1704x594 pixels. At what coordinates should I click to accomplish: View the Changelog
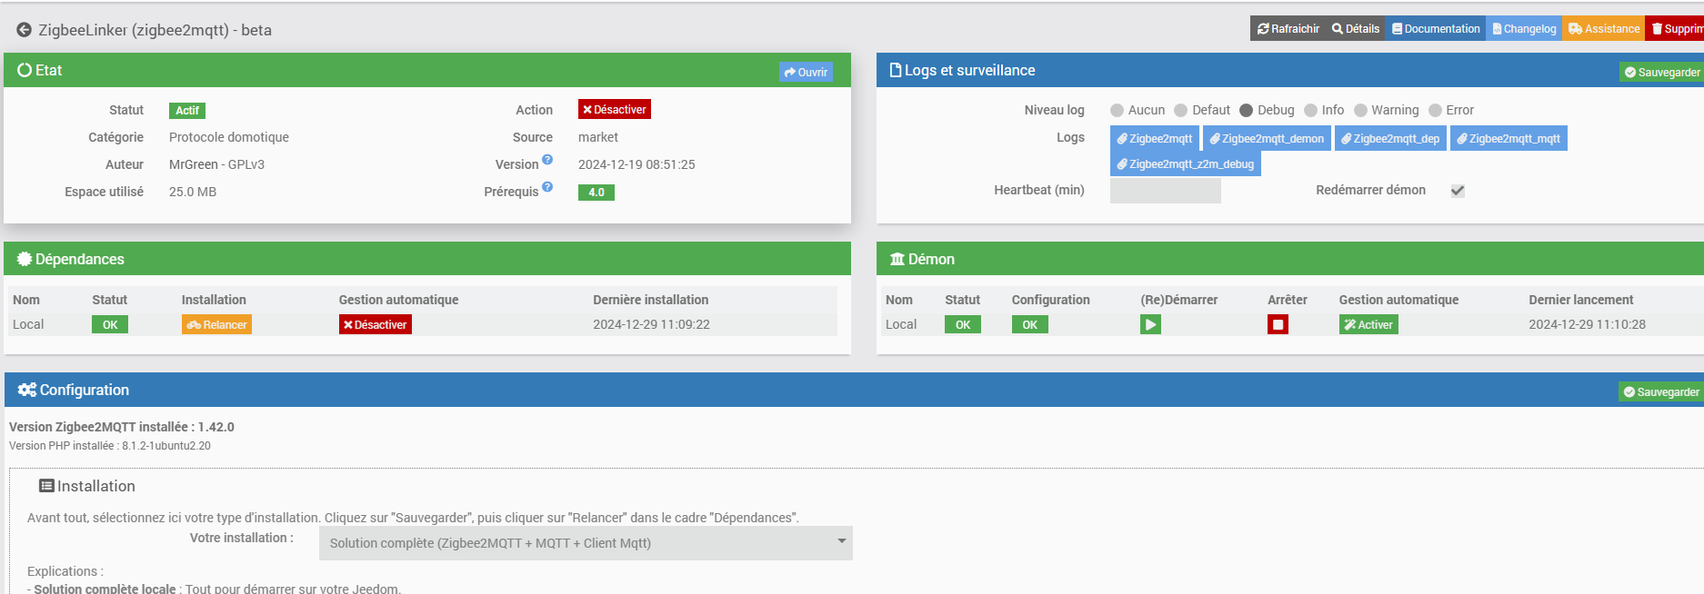[x=1524, y=28]
